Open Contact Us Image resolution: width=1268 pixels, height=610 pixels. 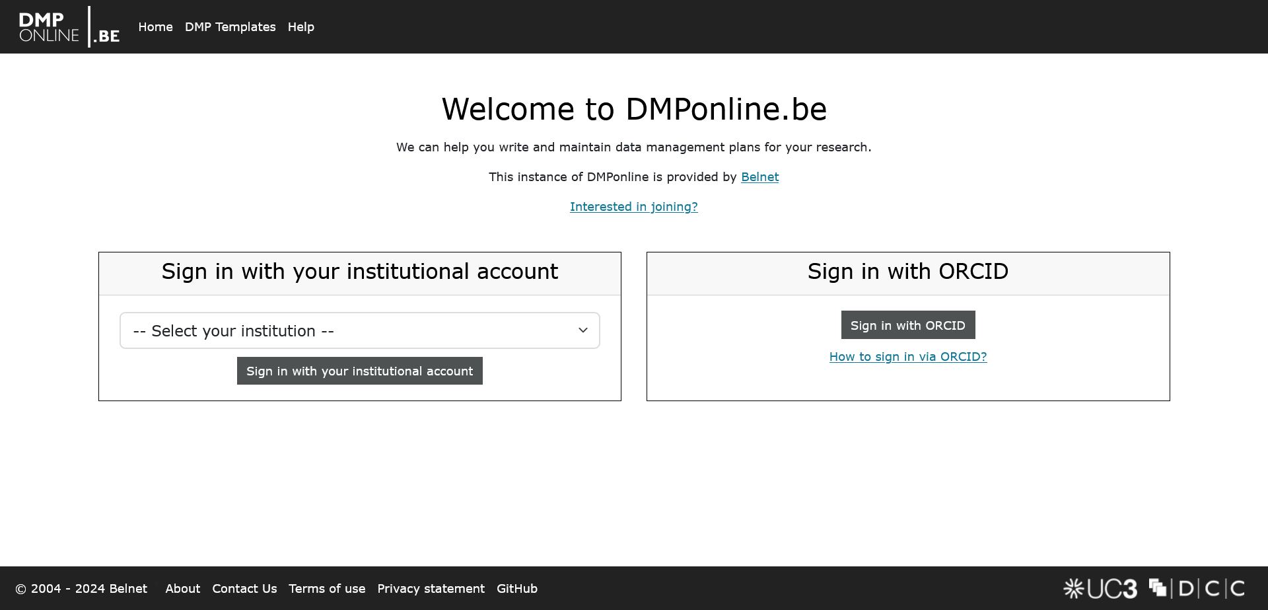pos(244,588)
